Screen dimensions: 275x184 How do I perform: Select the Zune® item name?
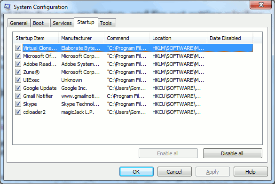(x=31, y=72)
